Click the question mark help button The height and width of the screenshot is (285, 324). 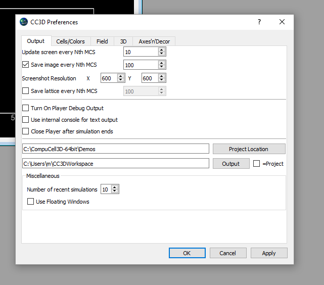[x=259, y=22]
